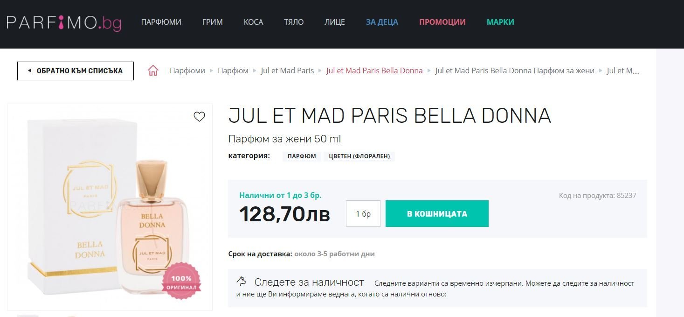
Task: Open the ПРОМОЦИИ section
Action: (x=442, y=22)
